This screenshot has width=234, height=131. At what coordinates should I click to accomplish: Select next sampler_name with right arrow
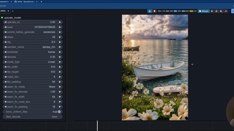pyautogui.click(x=60, y=47)
